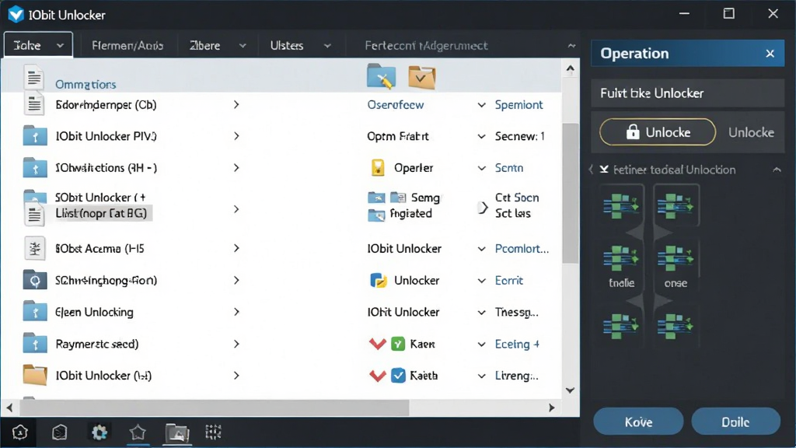Click the scroll up arrow of file list

[570, 68]
